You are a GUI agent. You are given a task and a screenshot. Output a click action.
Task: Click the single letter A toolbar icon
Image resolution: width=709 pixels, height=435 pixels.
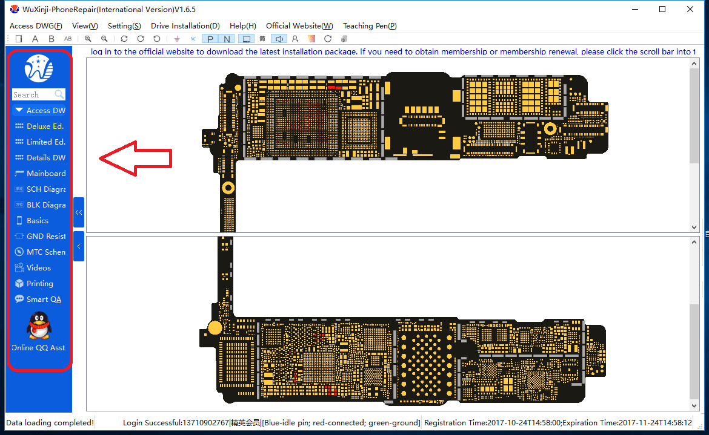click(x=35, y=39)
